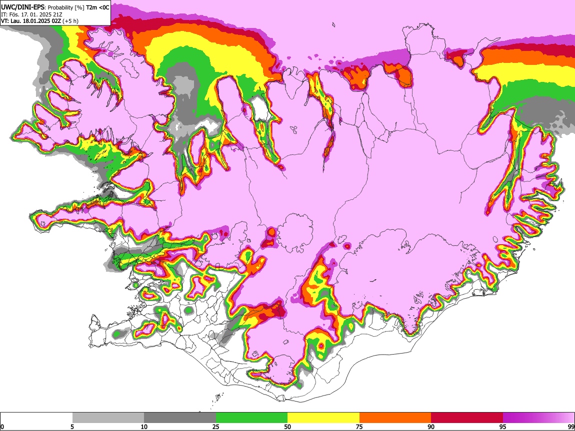Click the legend tick label '75'
Image resolution: width=575 pixels, height=431 pixels.
(359, 427)
